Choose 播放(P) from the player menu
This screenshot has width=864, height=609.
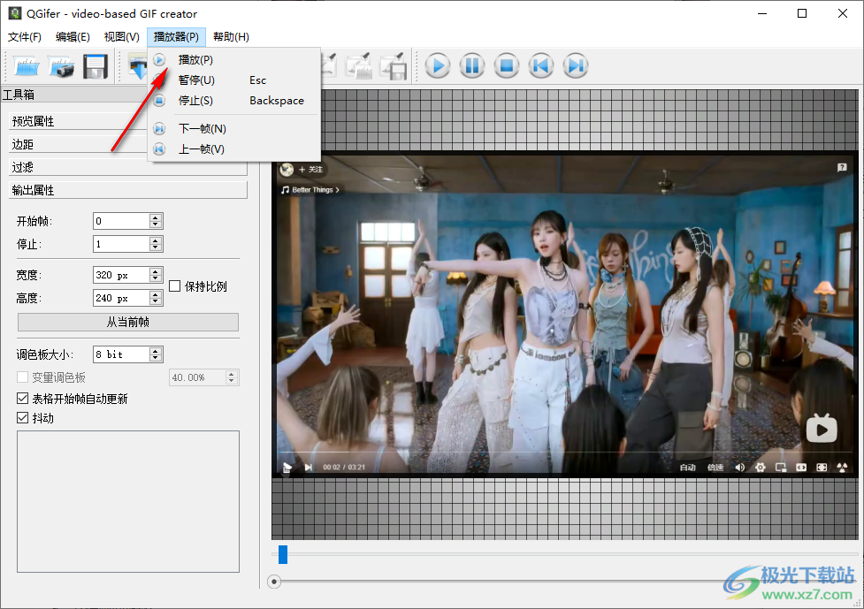(234, 59)
